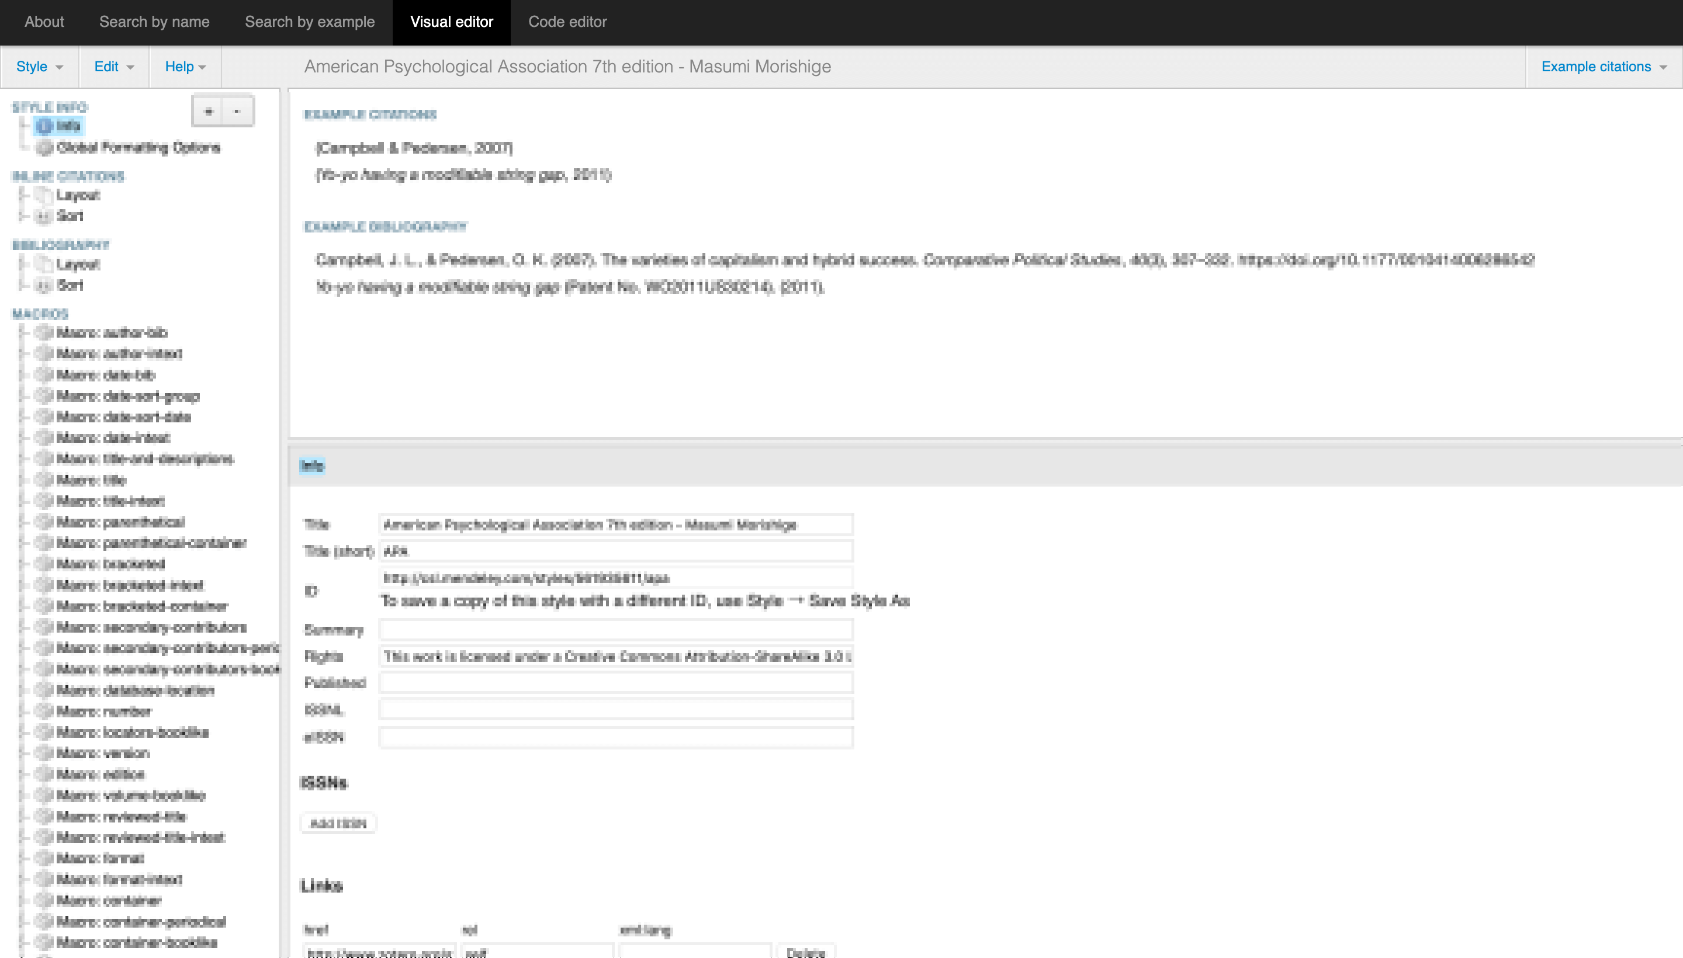Click the icon beside Macro: title-and-descriptions
The width and height of the screenshot is (1683, 958).
coord(44,459)
